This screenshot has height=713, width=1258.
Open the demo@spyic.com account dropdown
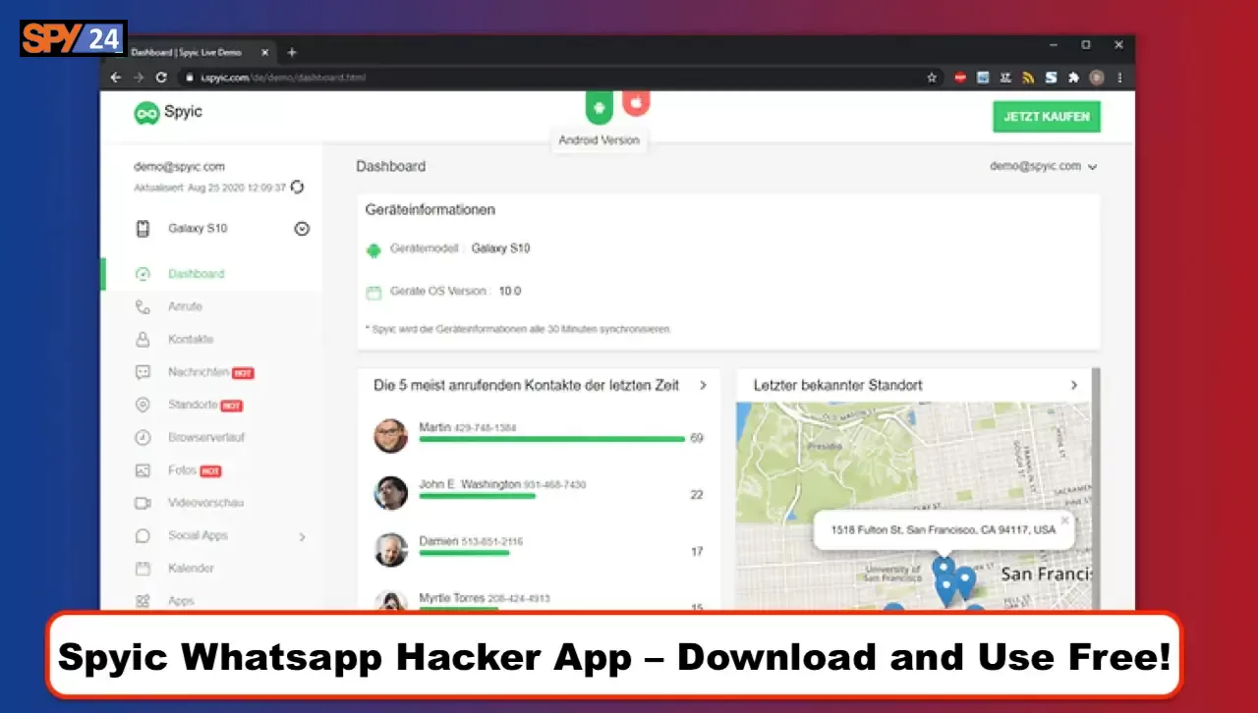(x=1044, y=166)
